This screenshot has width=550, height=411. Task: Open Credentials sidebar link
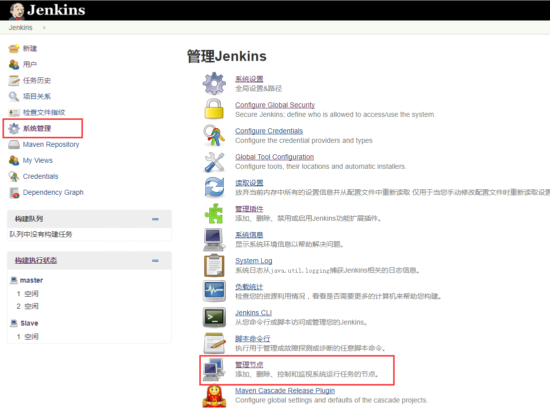[40, 176]
